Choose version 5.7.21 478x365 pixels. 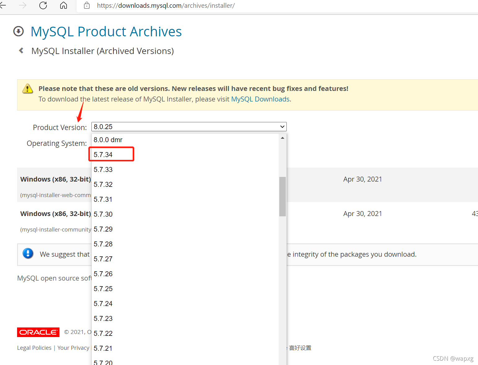(185, 348)
